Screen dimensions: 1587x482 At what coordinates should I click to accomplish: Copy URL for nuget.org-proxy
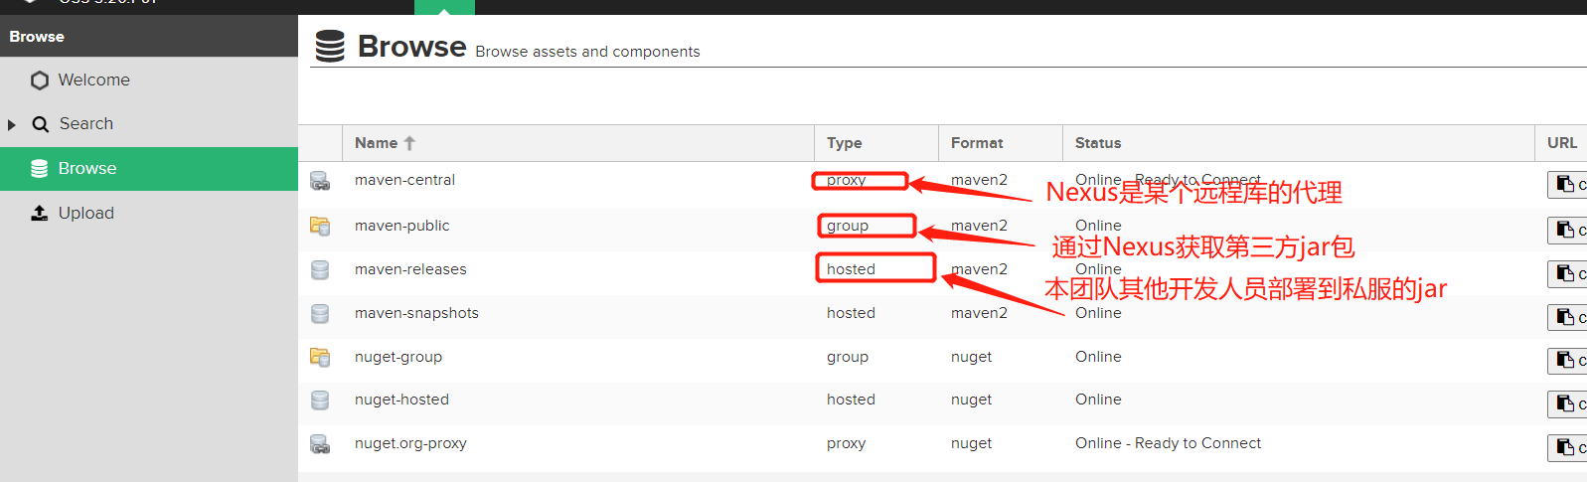click(x=1567, y=447)
